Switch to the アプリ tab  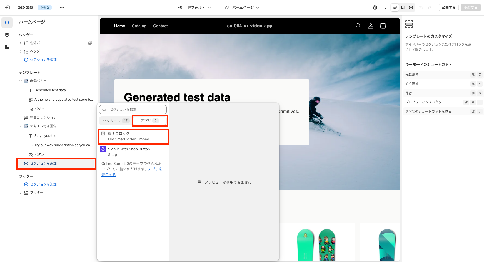click(x=150, y=120)
